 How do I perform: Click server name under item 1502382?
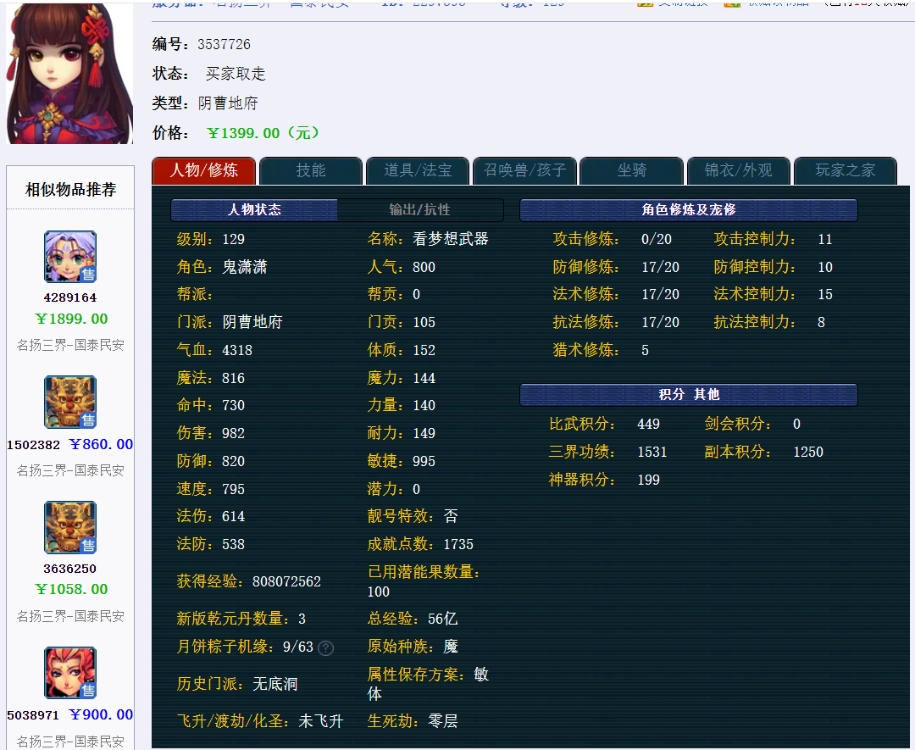click(x=70, y=470)
